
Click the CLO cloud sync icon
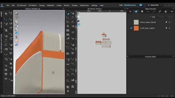pos(141,5)
